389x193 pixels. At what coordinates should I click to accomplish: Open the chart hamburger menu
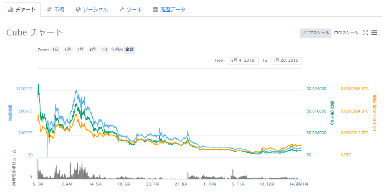pyautogui.click(x=374, y=33)
